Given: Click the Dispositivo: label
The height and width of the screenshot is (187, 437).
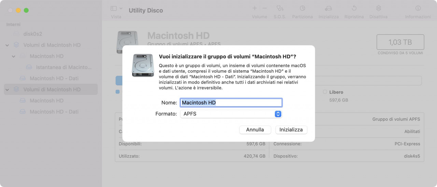Looking at the screenshot, I should coord(285,156).
